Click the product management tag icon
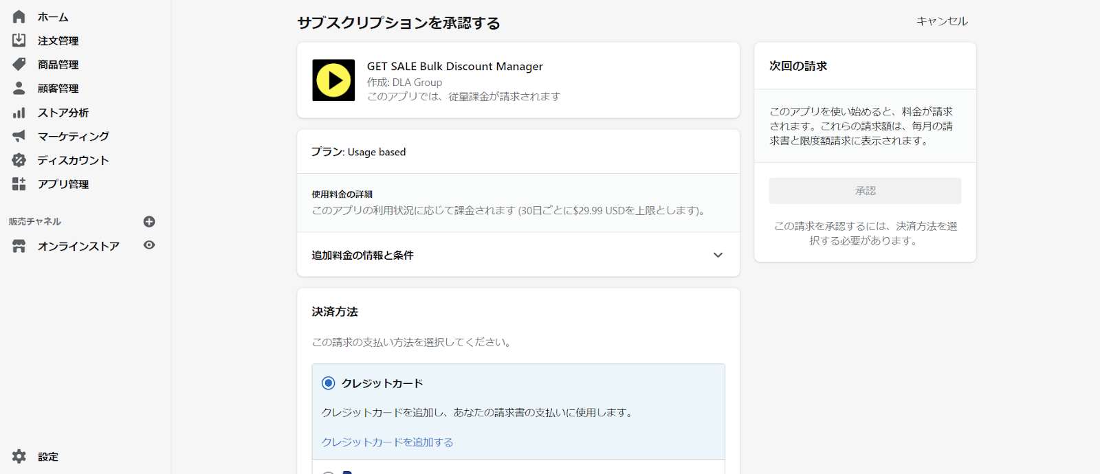 tap(19, 64)
